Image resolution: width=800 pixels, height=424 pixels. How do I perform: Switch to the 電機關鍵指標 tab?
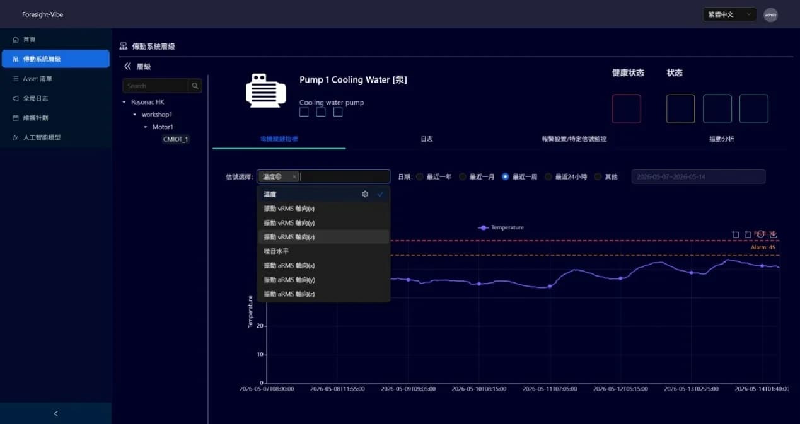279,139
